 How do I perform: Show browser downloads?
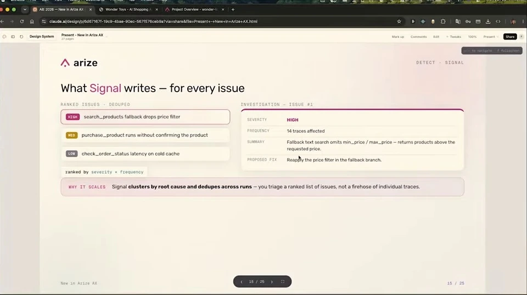(488, 21)
